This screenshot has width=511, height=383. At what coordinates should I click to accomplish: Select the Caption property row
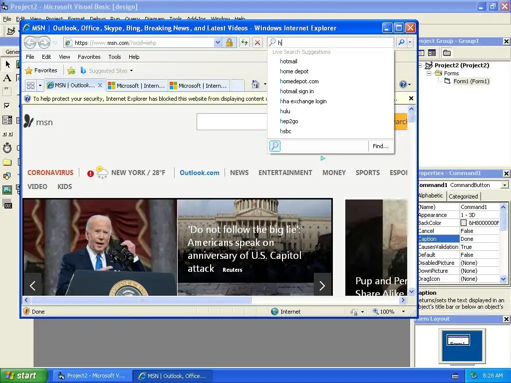pos(459,239)
